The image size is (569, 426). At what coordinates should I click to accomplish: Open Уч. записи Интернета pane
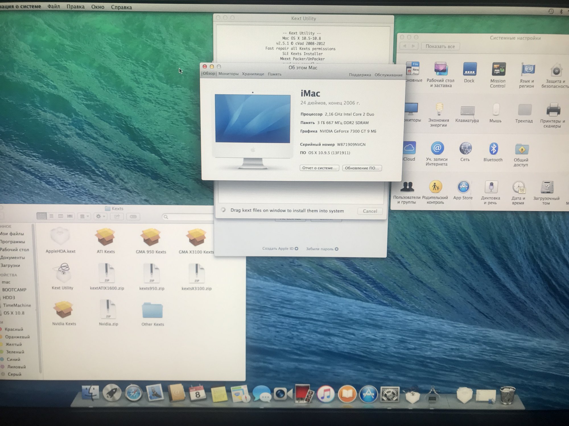pyautogui.click(x=437, y=154)
